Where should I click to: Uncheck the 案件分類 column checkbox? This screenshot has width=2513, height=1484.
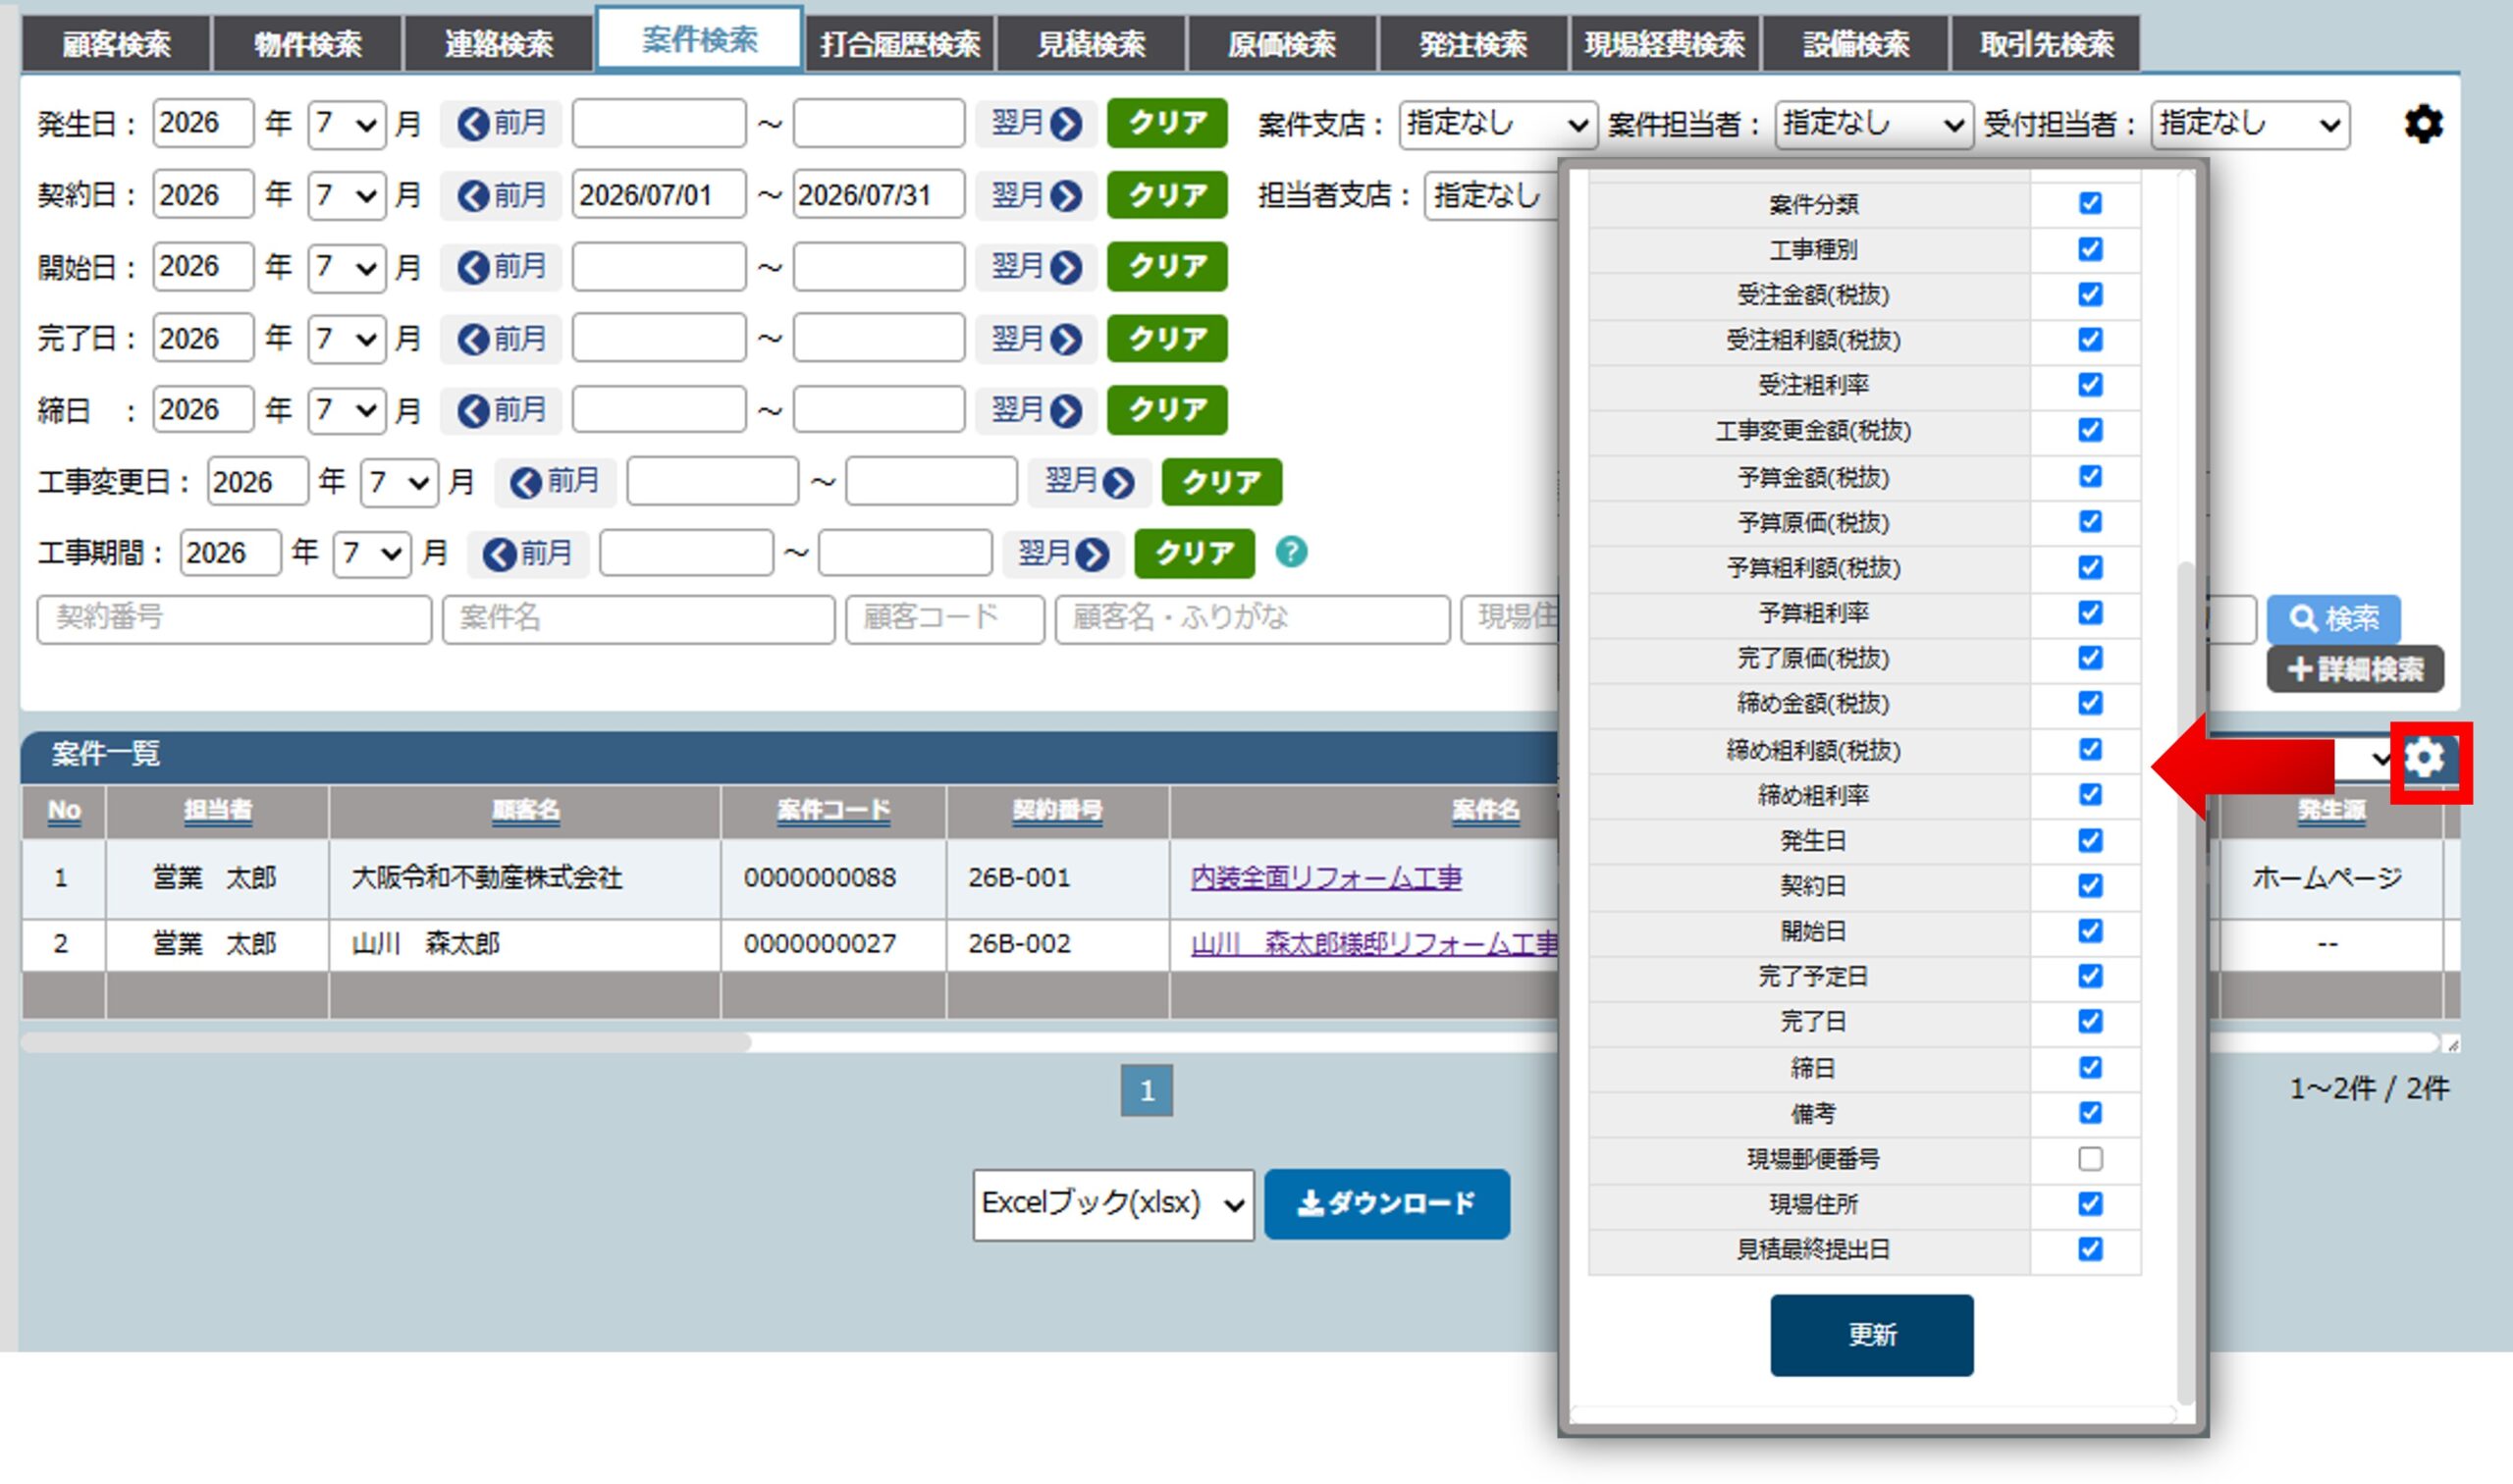(2090, 204)
